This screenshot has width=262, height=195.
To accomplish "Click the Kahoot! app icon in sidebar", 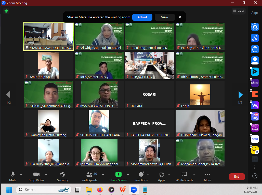I will pyautogui.click(x=255, y=83).
